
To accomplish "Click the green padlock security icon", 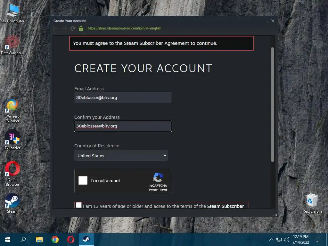I will pos(81,29).
